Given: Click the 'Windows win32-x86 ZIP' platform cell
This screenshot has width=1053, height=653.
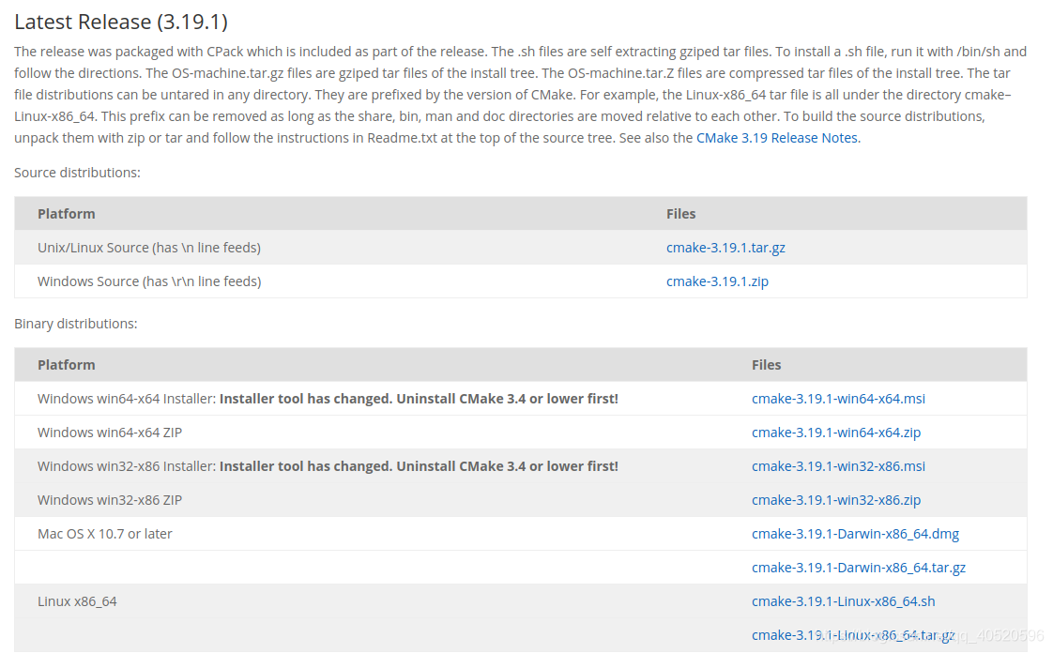Looking at the screenshot, I should click(110, 500).
